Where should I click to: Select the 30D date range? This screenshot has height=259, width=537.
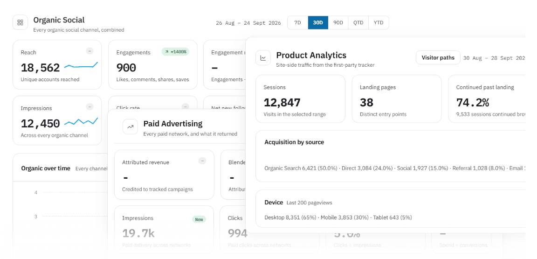tap(318, 23)
